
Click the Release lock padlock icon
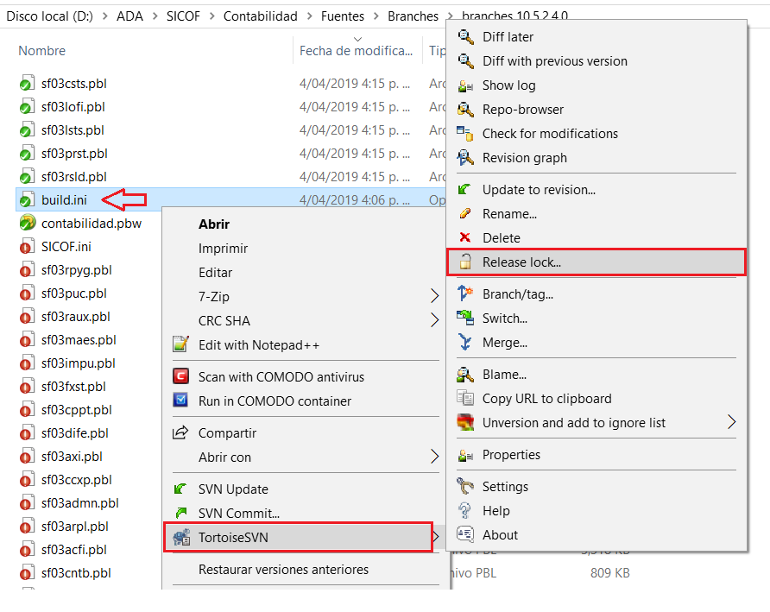coord(466,262)
